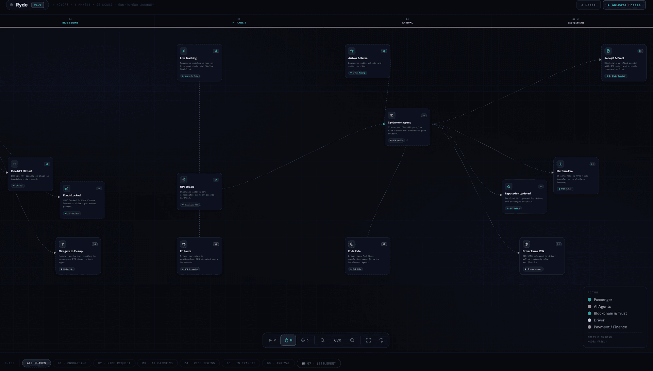The width and height of the screenshot is (653, 371).
Task: Click the Live Tracking node icon
Action: 184,51
